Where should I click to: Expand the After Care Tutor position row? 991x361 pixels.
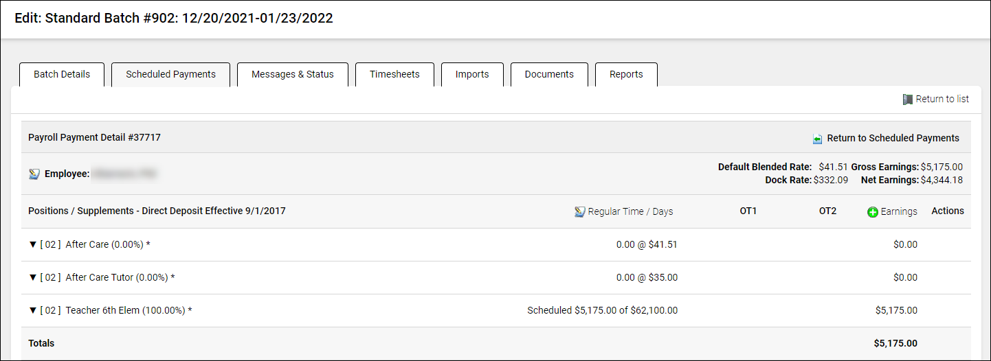click(x=32, y=277)
